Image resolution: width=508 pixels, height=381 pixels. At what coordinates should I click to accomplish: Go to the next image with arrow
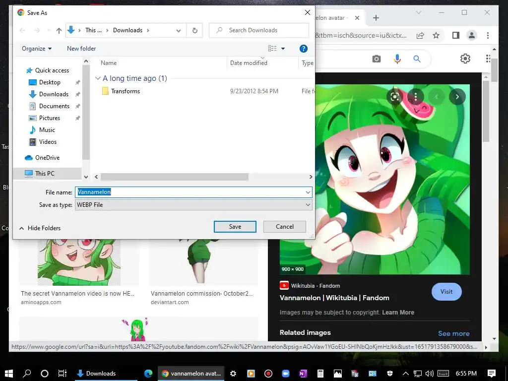(x=457, y=97)
